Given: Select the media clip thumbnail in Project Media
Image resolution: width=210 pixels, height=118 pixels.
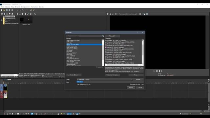Looking at the screenshot, I should (x=26, y=20).
